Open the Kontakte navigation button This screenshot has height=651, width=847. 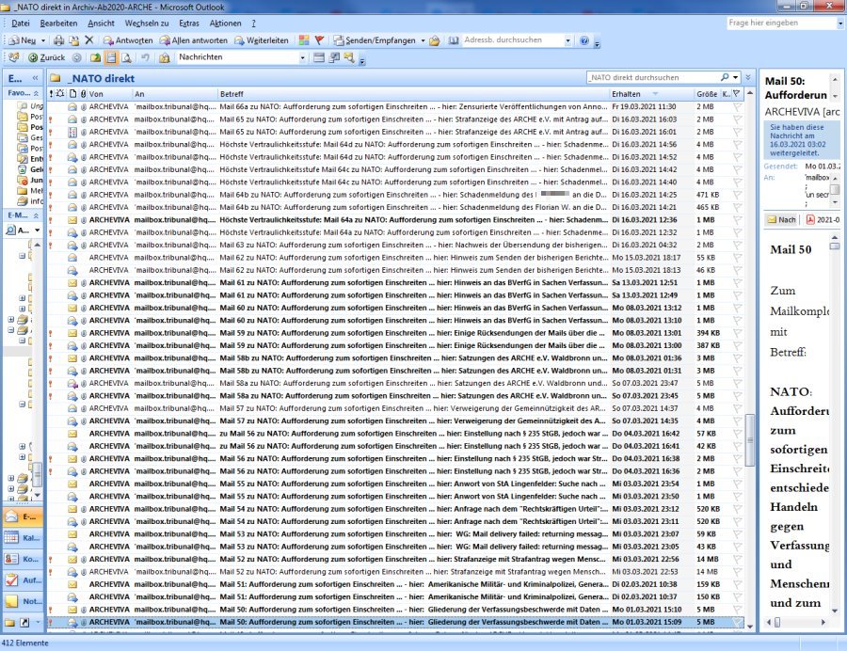pyautogui.click(x=23, y=559)
